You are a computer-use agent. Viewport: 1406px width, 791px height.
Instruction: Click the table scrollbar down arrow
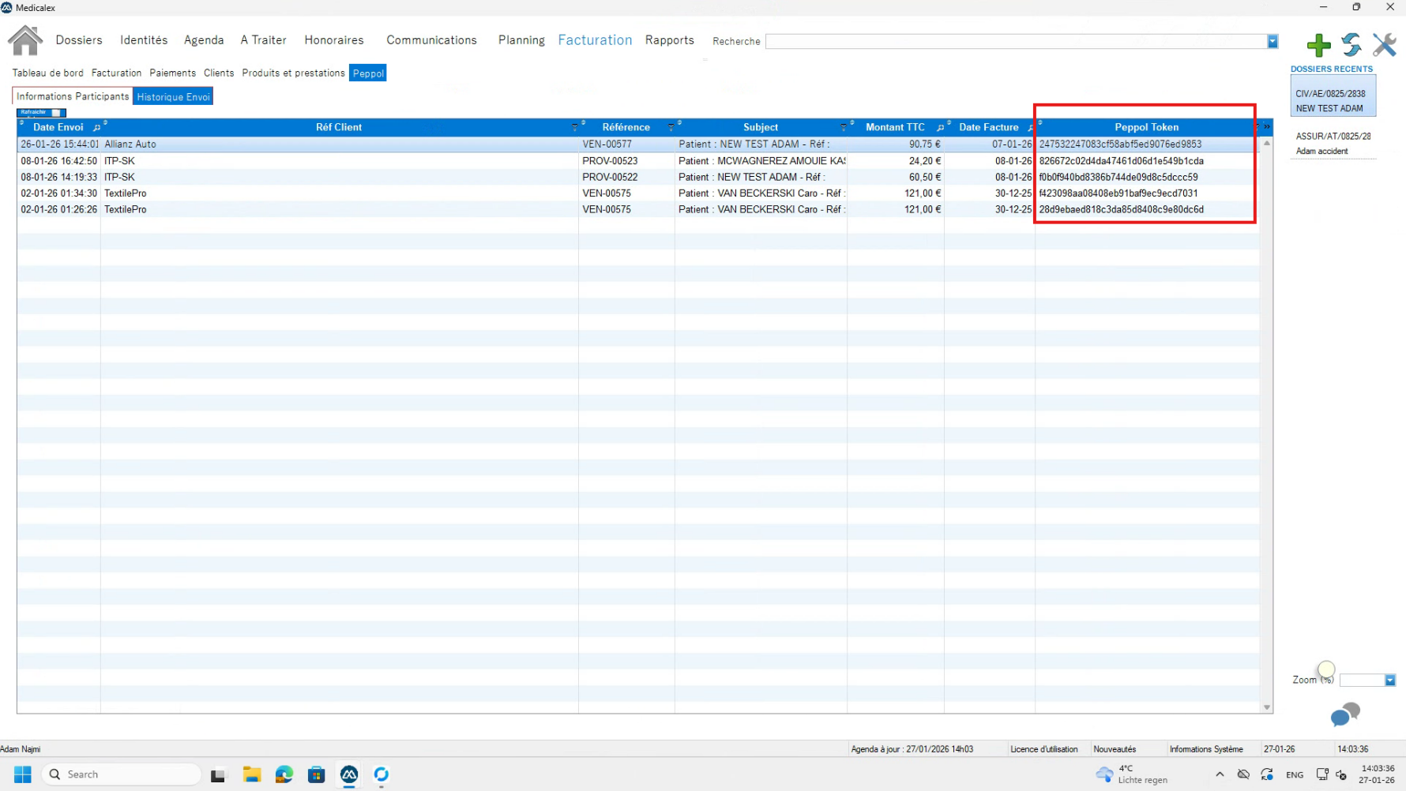1267,707
